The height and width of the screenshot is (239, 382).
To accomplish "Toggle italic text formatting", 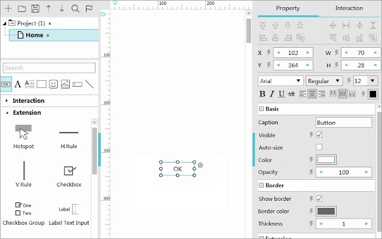I will tap(272, 94).
